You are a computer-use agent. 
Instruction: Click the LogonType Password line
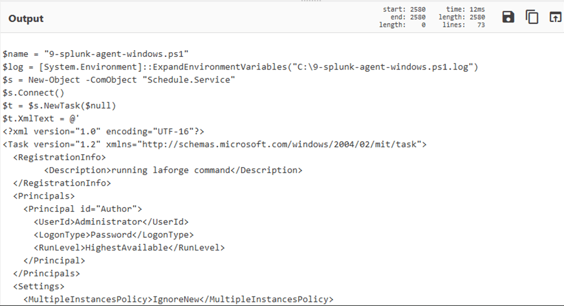[113, 235]
